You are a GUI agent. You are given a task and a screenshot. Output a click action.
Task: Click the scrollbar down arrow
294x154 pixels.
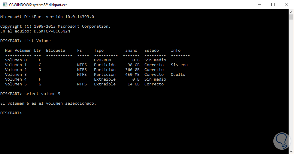click(291, 151)
